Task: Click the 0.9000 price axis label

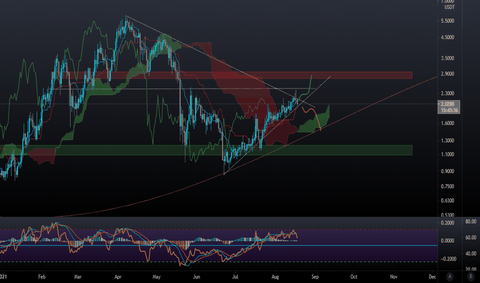Action: 447,171
